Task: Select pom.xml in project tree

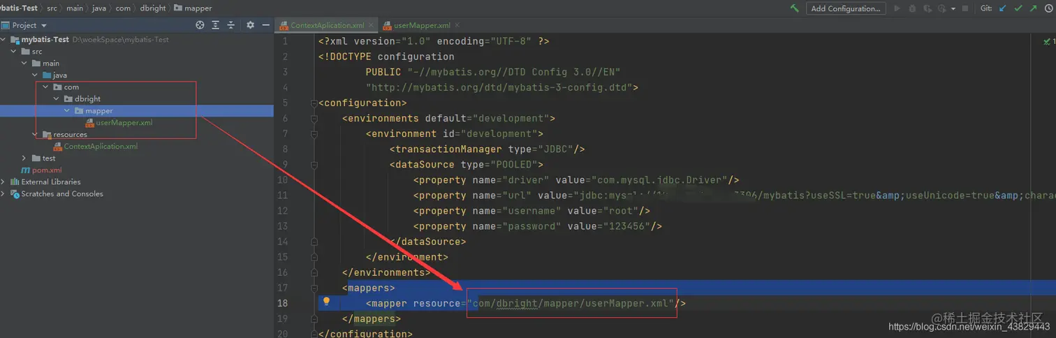Action: [x=47, y=170]
